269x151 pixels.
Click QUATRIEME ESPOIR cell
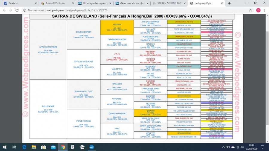pyautogui.click(x=117, y=42)
